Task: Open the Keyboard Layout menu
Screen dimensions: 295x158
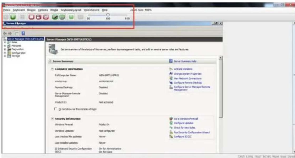Action: pyautogui.click(x=71, y=10)
